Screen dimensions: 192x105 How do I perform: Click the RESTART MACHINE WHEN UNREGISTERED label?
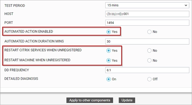click(37, 60)
